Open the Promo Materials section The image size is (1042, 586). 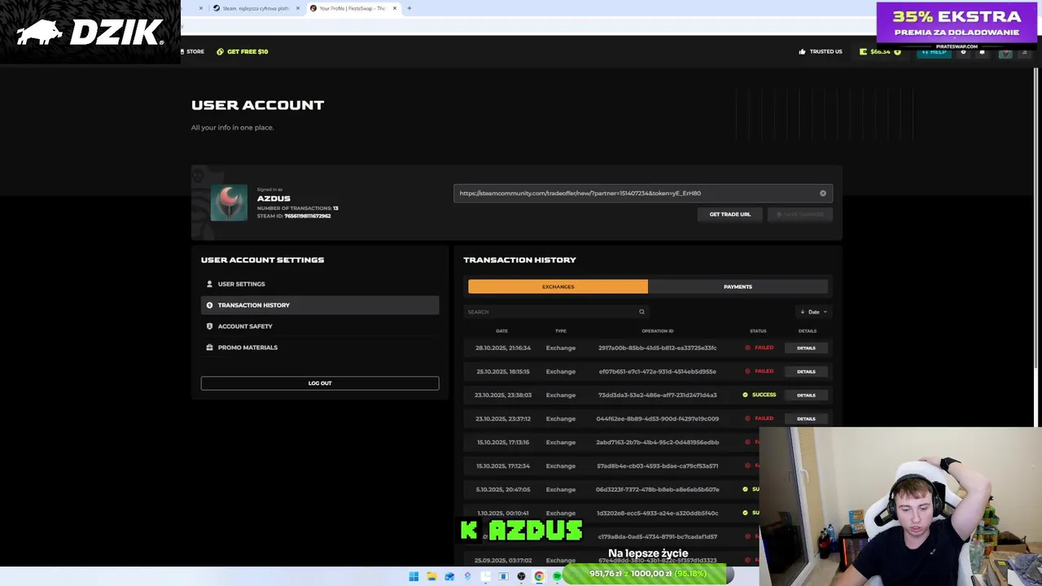click(x=320, y=348)
